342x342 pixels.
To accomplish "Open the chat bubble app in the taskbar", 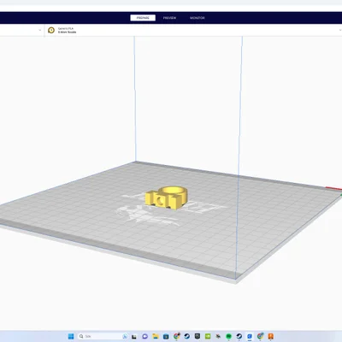I will coord(144,336).
